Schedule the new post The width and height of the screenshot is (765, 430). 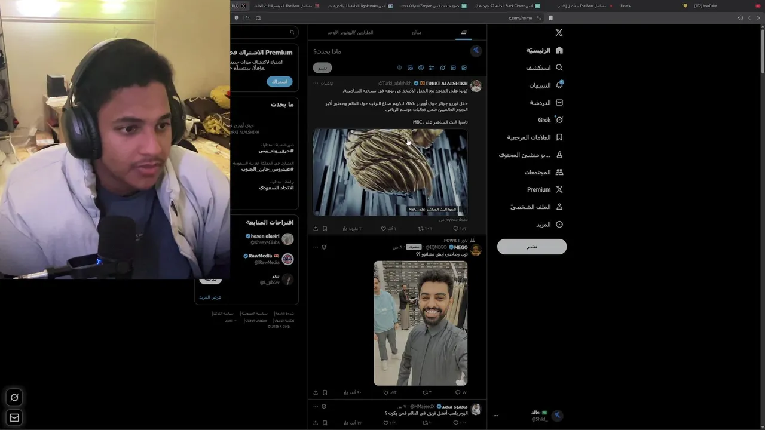click(410, 68)
